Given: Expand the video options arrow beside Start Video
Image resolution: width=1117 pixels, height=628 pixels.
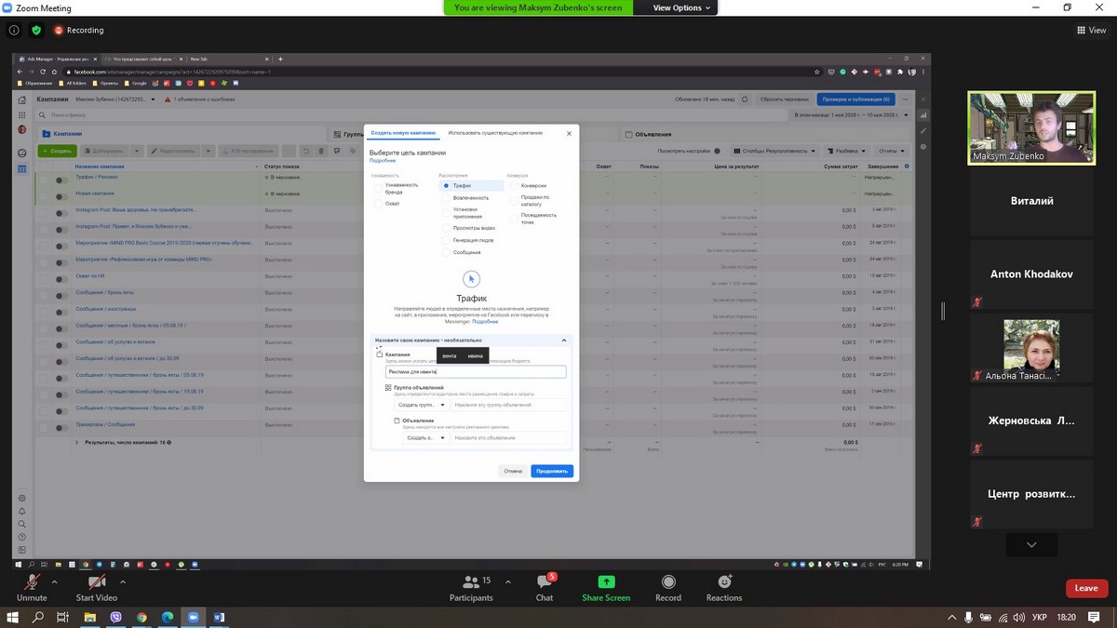Looking at the screenshot, I should coord(123,581).
